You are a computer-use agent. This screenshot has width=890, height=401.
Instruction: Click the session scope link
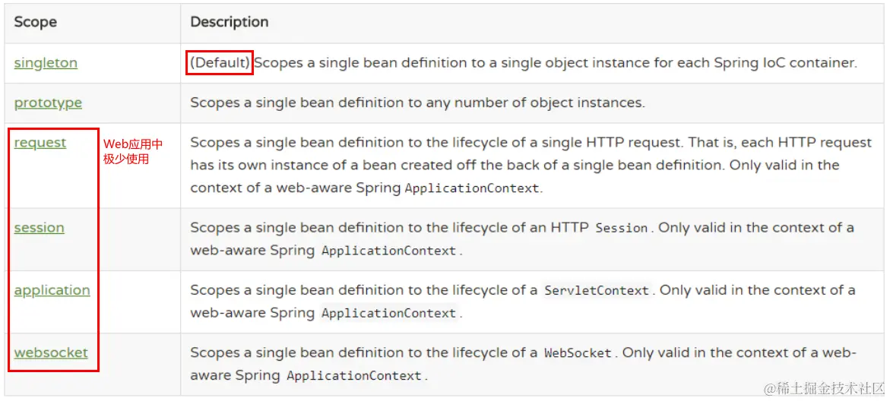pyautogui.click(x=39, y=228)
